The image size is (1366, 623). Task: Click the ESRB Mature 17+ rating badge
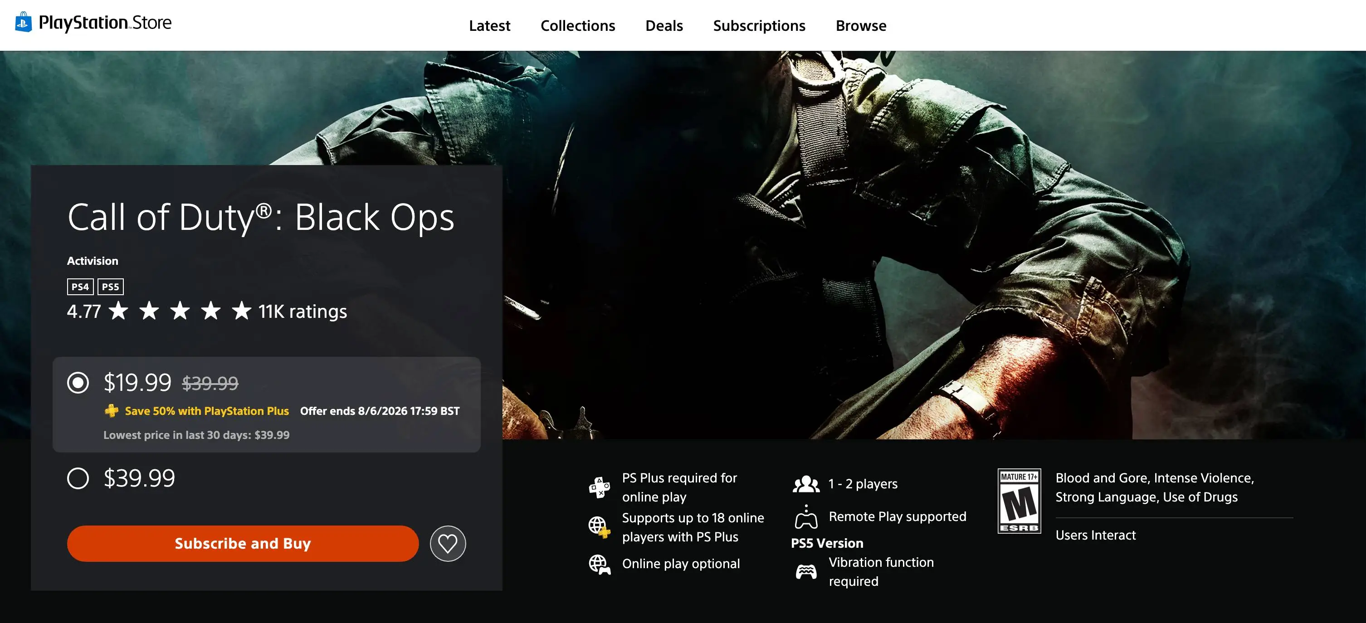1019,501
